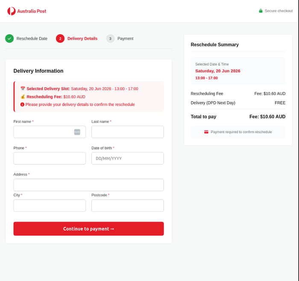Screen dimensions: 299x281
Task: Click the green secure checkout lock icon
Action: coord(261,11)
